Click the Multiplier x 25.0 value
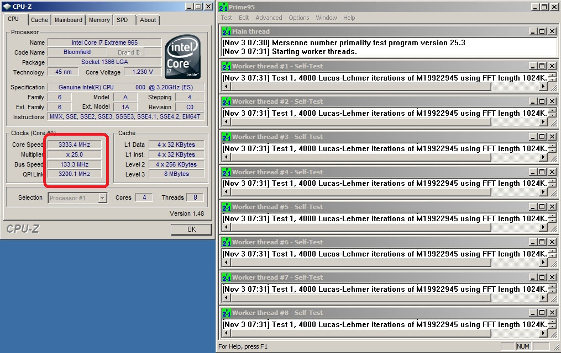This screenshot has width=561, height=353. (75, 154)
